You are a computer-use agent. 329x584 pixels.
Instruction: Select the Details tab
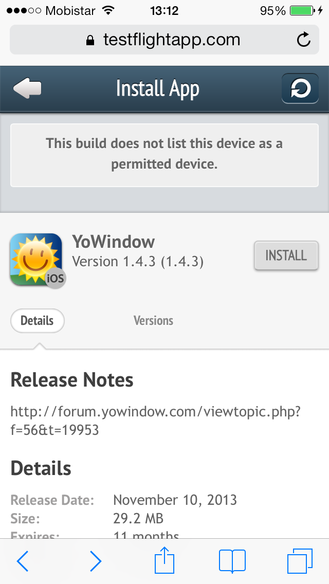(x=37, y=321)
